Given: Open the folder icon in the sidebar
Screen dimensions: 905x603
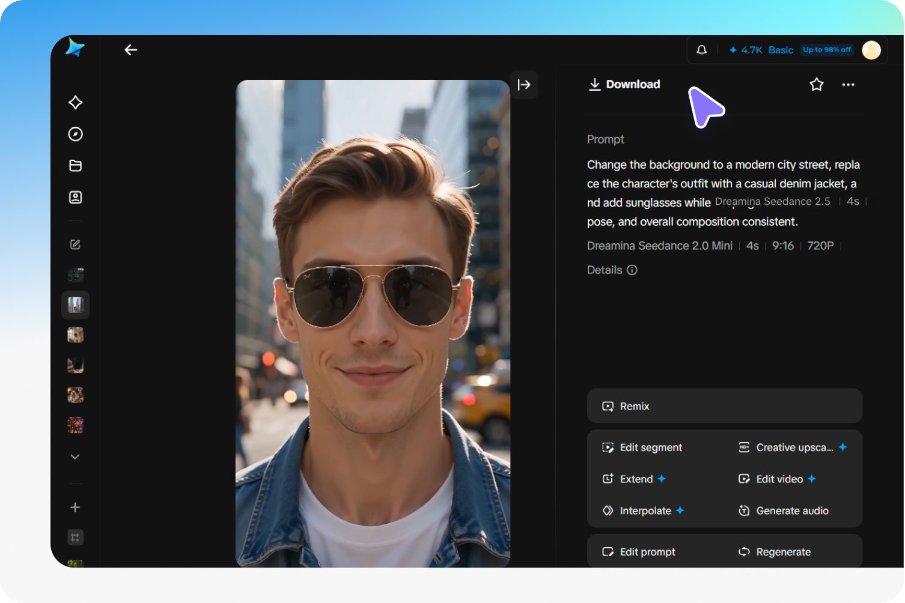Looking at the screenshot, I should click(x=75, y=166).
